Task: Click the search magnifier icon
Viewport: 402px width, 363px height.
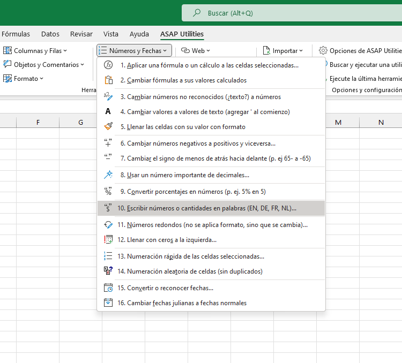Action: pyautogui.click(x=197, y=13)
